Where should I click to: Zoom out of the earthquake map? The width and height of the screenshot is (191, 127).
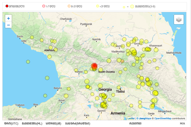(x=8, y=25)
